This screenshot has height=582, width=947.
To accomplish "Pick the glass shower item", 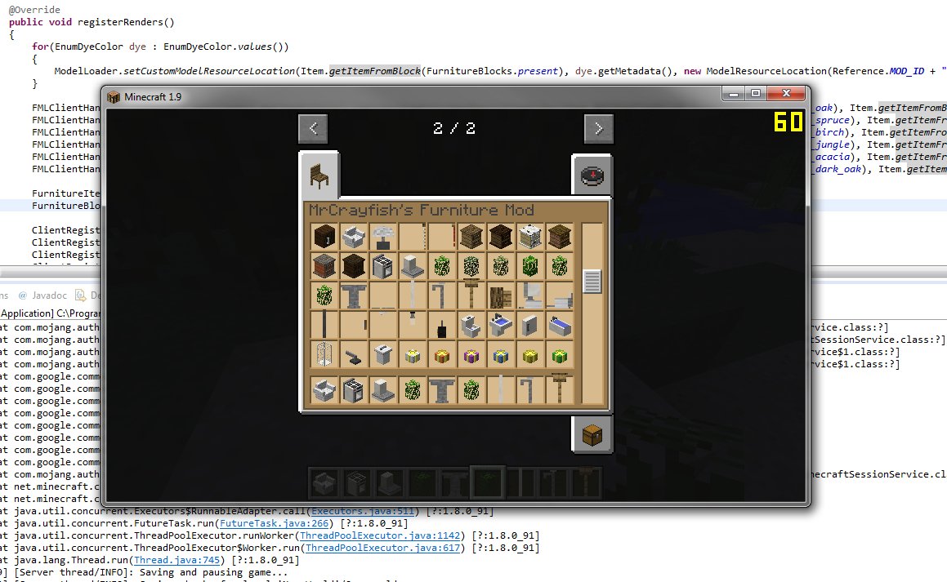I will [x=324, y=354].
